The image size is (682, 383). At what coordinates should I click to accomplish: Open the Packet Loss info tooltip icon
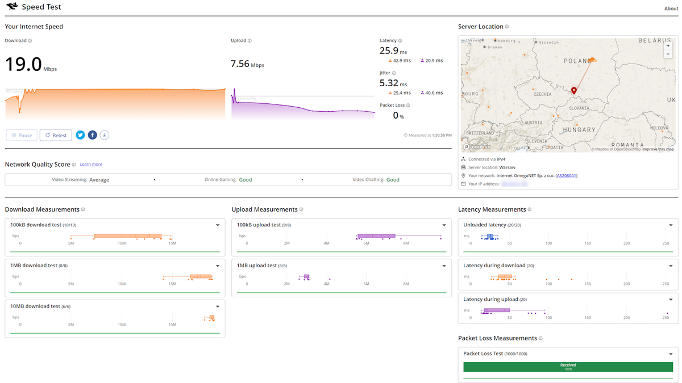click(x=408, y=105)
